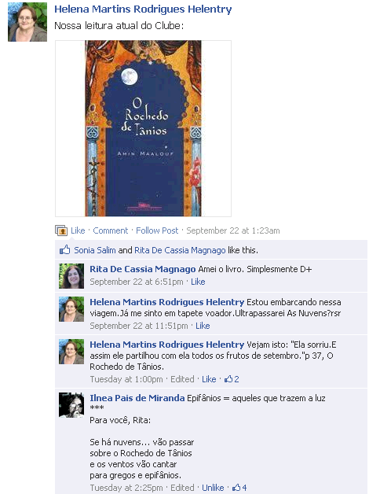Viewport: 369px width, 494px height.
Task: Open Helena's profile picture at post top
Action: click(x=27, y=22)
